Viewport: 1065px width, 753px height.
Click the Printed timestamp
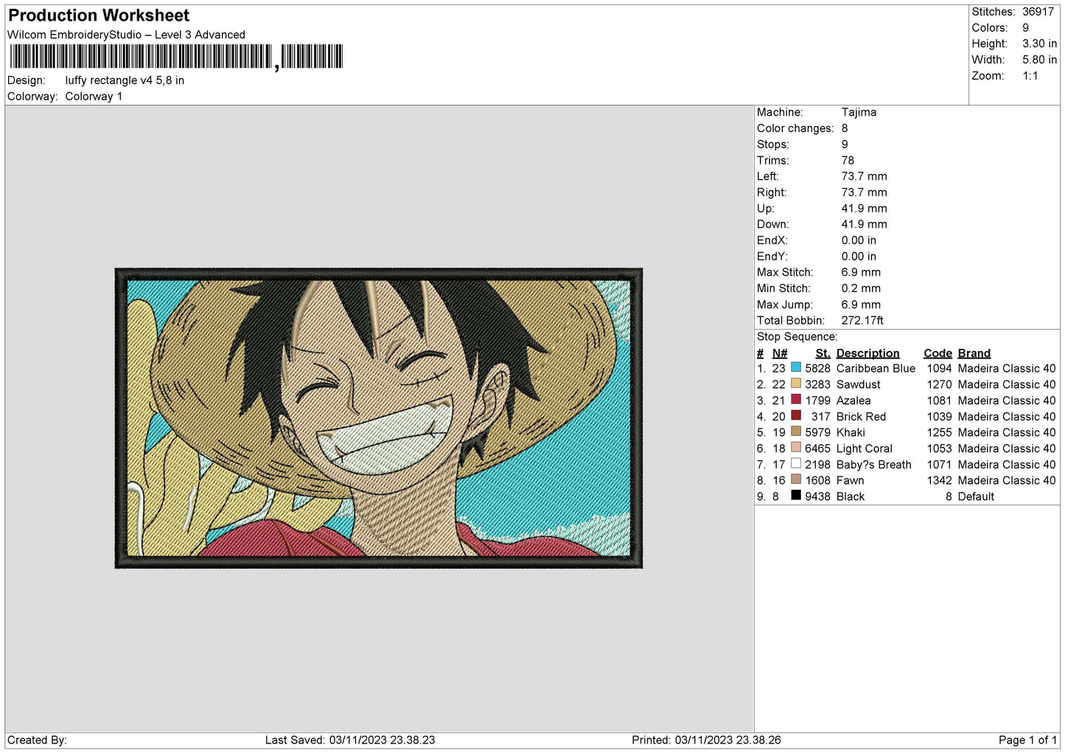[x=706, y=740]
